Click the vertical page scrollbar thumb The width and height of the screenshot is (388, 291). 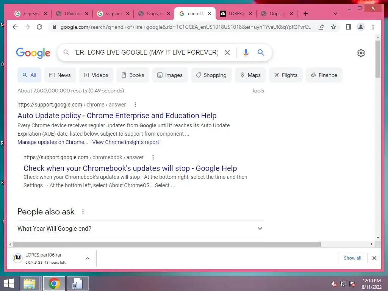[x=378, y=59]
